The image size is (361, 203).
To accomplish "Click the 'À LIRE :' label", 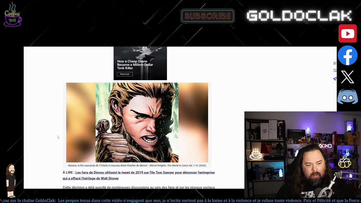I will tap(69, 173).
